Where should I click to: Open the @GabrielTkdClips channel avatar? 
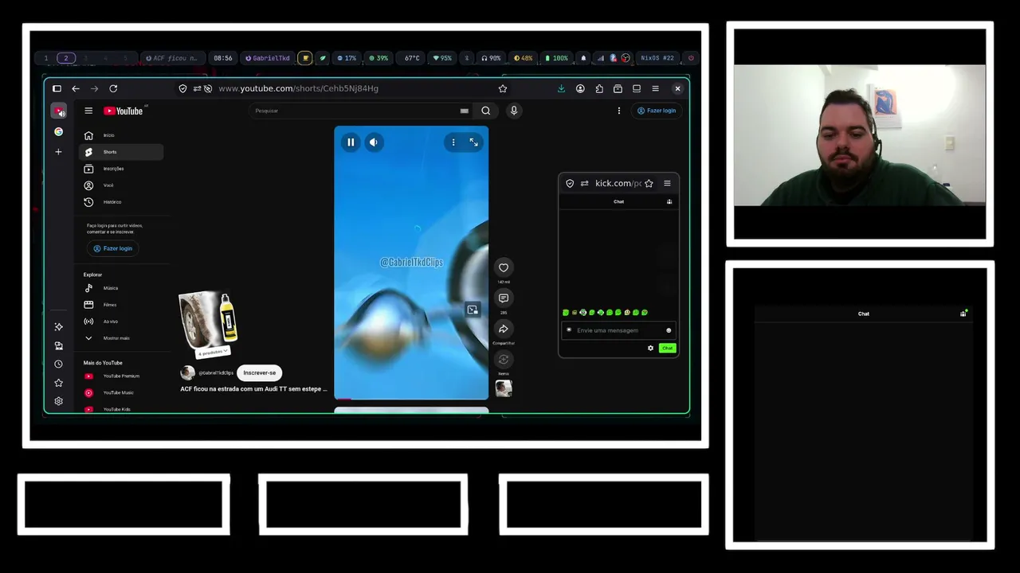coord(188,372)
